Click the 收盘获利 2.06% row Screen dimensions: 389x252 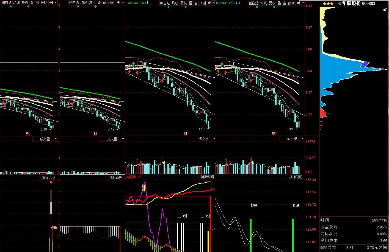point(354,227)
